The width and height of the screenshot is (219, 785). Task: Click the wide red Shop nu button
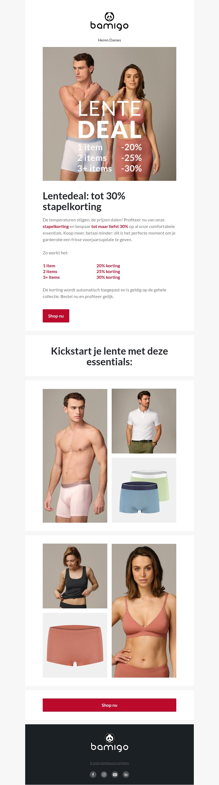point(109,705)
